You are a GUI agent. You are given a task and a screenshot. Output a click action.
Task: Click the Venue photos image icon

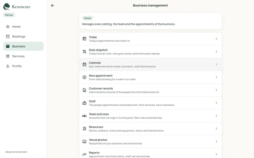pyautogui.click(x=84, y=141)
